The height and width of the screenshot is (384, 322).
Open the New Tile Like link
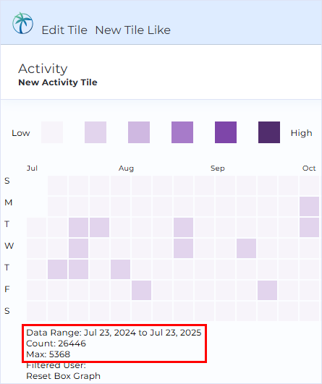(133, 30)
